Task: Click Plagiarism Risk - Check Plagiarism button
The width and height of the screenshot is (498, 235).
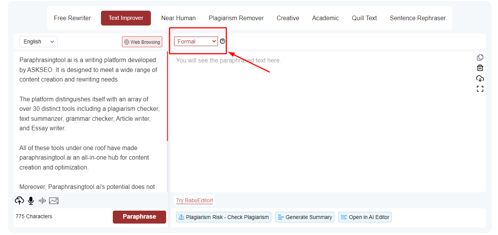Action: [x=224, y=217]
